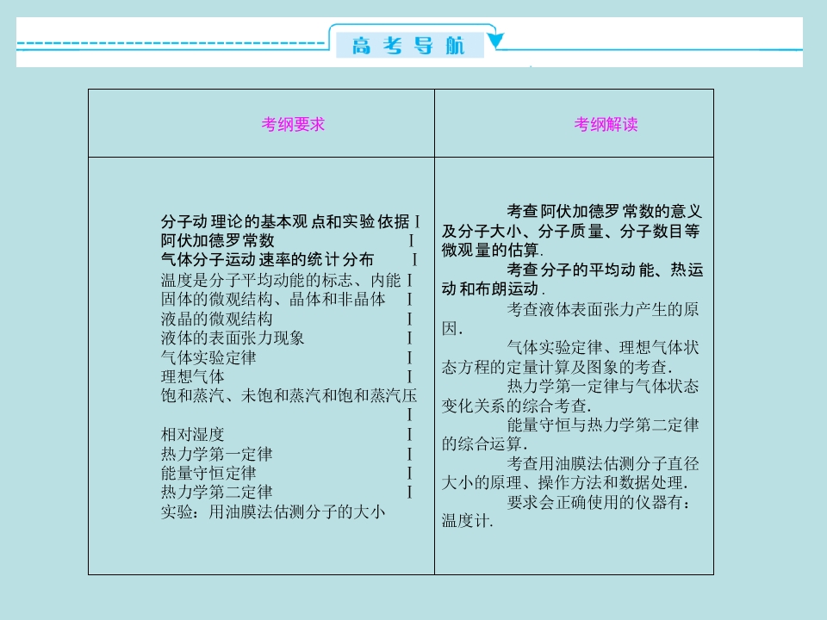
Task: Click the text 考查阿伏加德罗常数的意义
Action: coord(605,212)
